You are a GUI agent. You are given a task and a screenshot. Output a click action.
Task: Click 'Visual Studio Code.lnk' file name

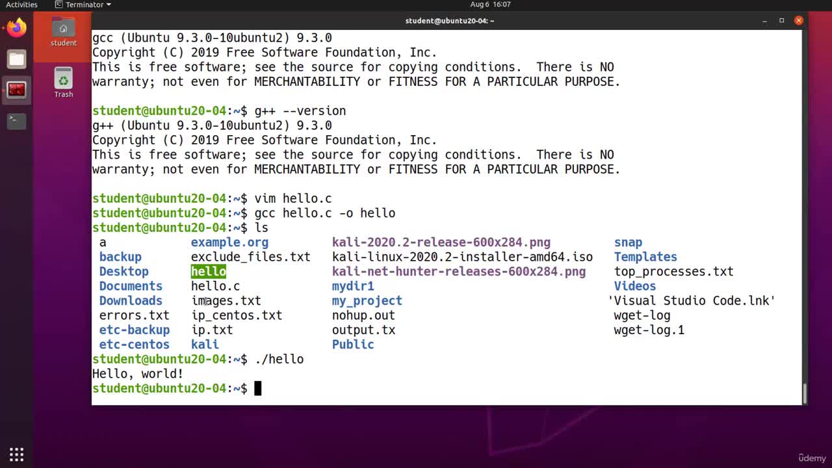coord(692,301)
